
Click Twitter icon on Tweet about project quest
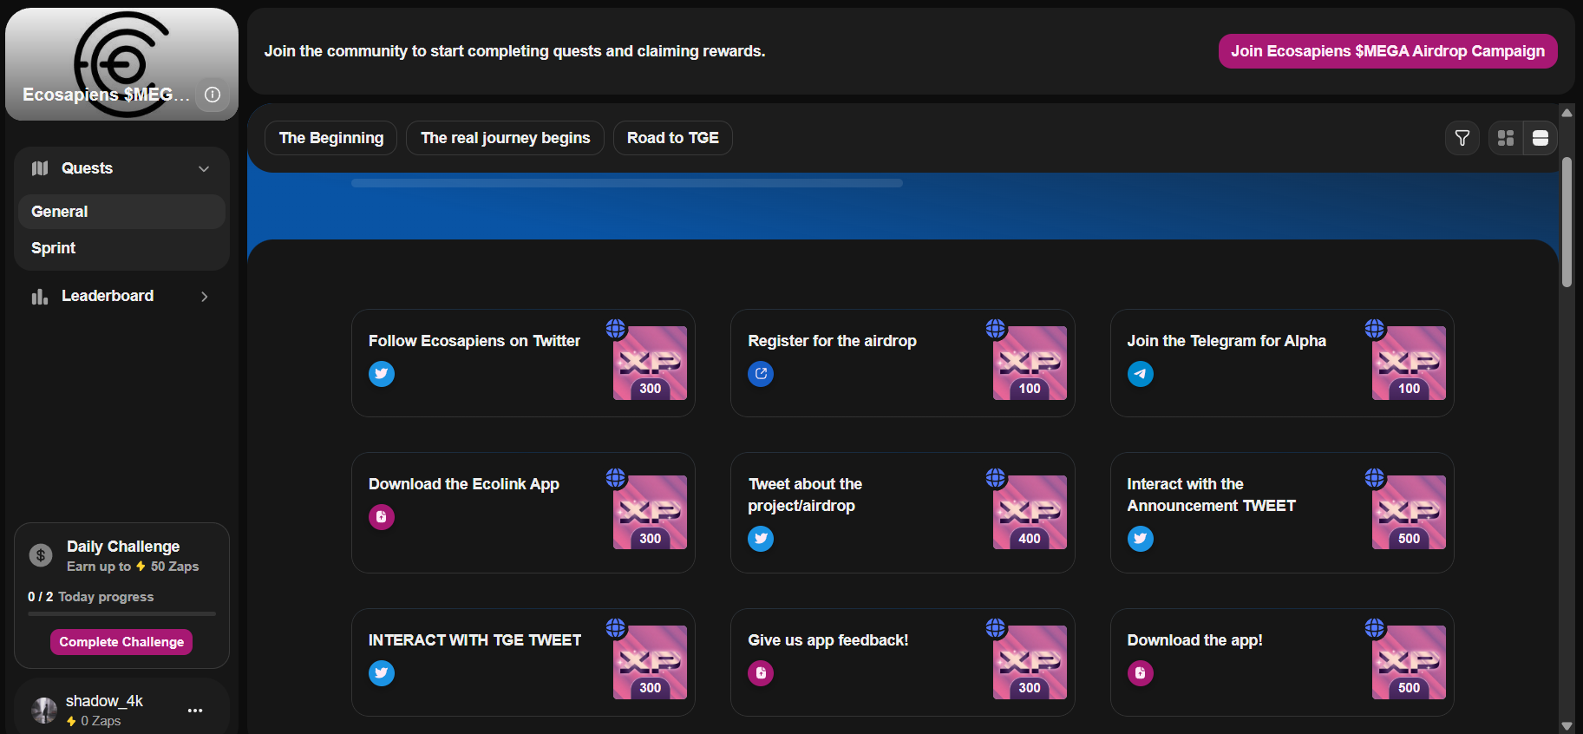coord(761,539)
